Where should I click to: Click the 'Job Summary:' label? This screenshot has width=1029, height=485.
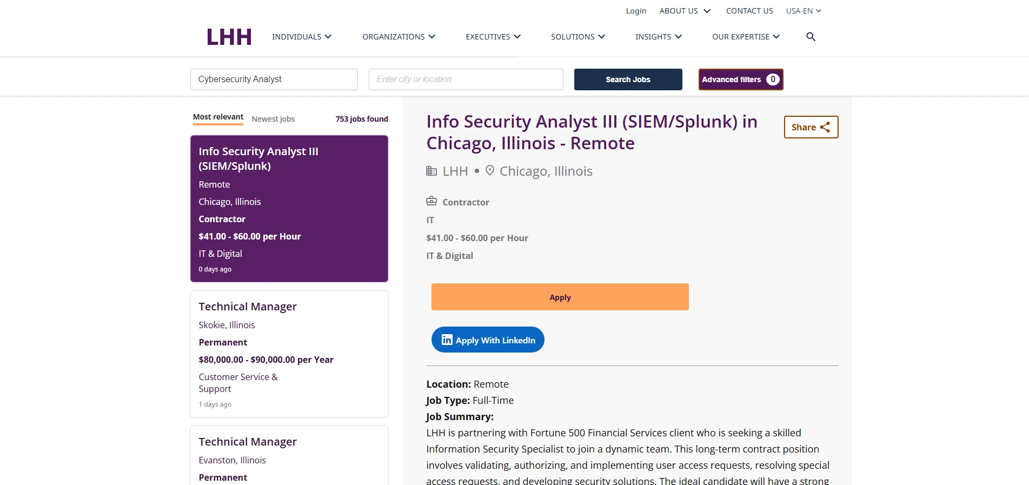pyautogui.click(x=460, y=417)
